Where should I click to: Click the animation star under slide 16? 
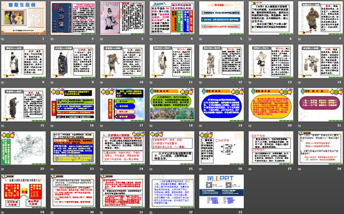pyautogui.click(x=52, y=126)
